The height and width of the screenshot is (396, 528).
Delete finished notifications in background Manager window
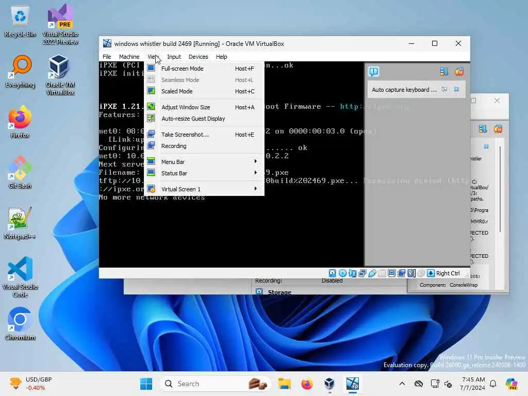(x=498, y=128)
